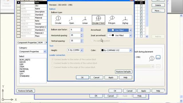Click the Material 2 caption cell
The image size is (183, 103).
pos(41,33)
